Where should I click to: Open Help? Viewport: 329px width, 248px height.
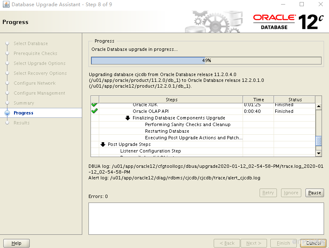point(17,243)
